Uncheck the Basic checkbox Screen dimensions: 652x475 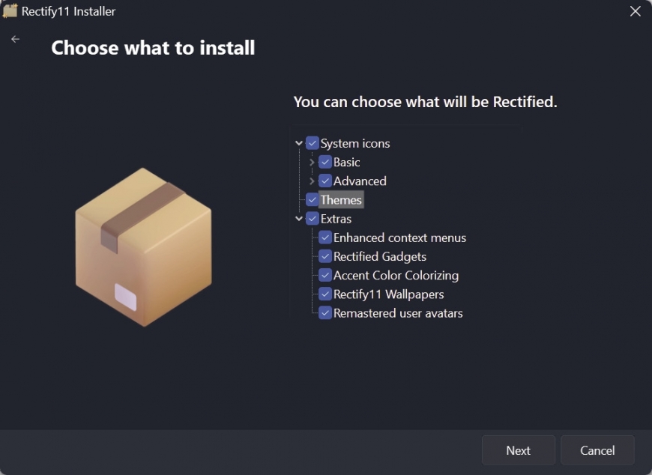(325, 162)
